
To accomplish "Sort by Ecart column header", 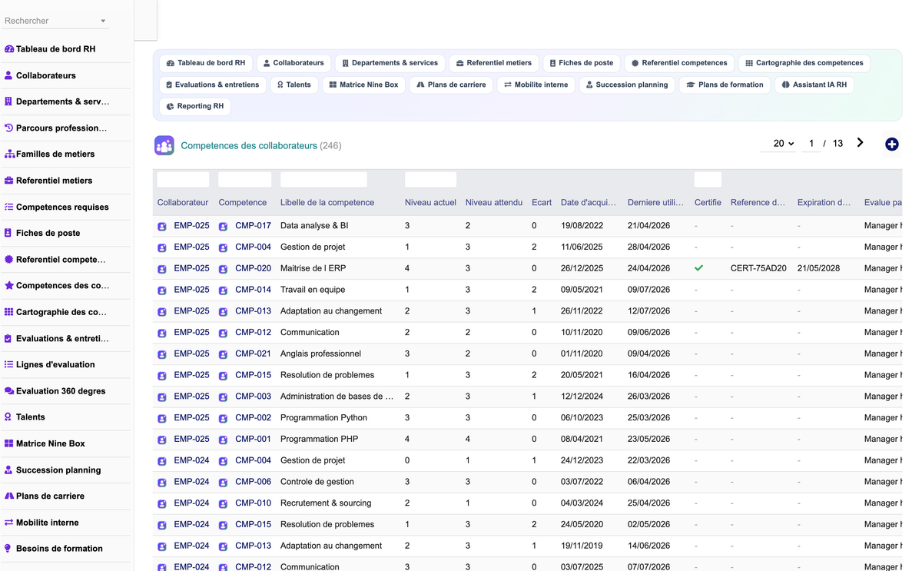I will pos(542,203).
